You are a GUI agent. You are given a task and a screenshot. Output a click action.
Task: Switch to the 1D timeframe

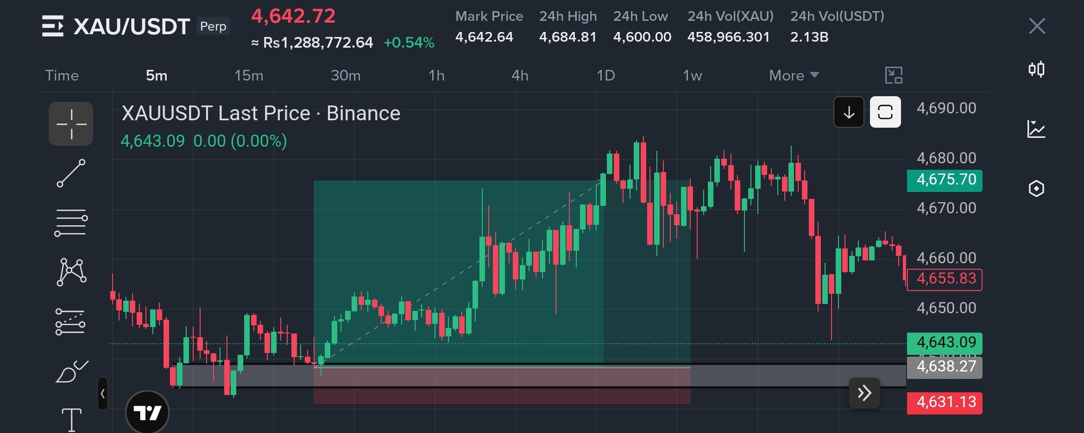[605, 75]
